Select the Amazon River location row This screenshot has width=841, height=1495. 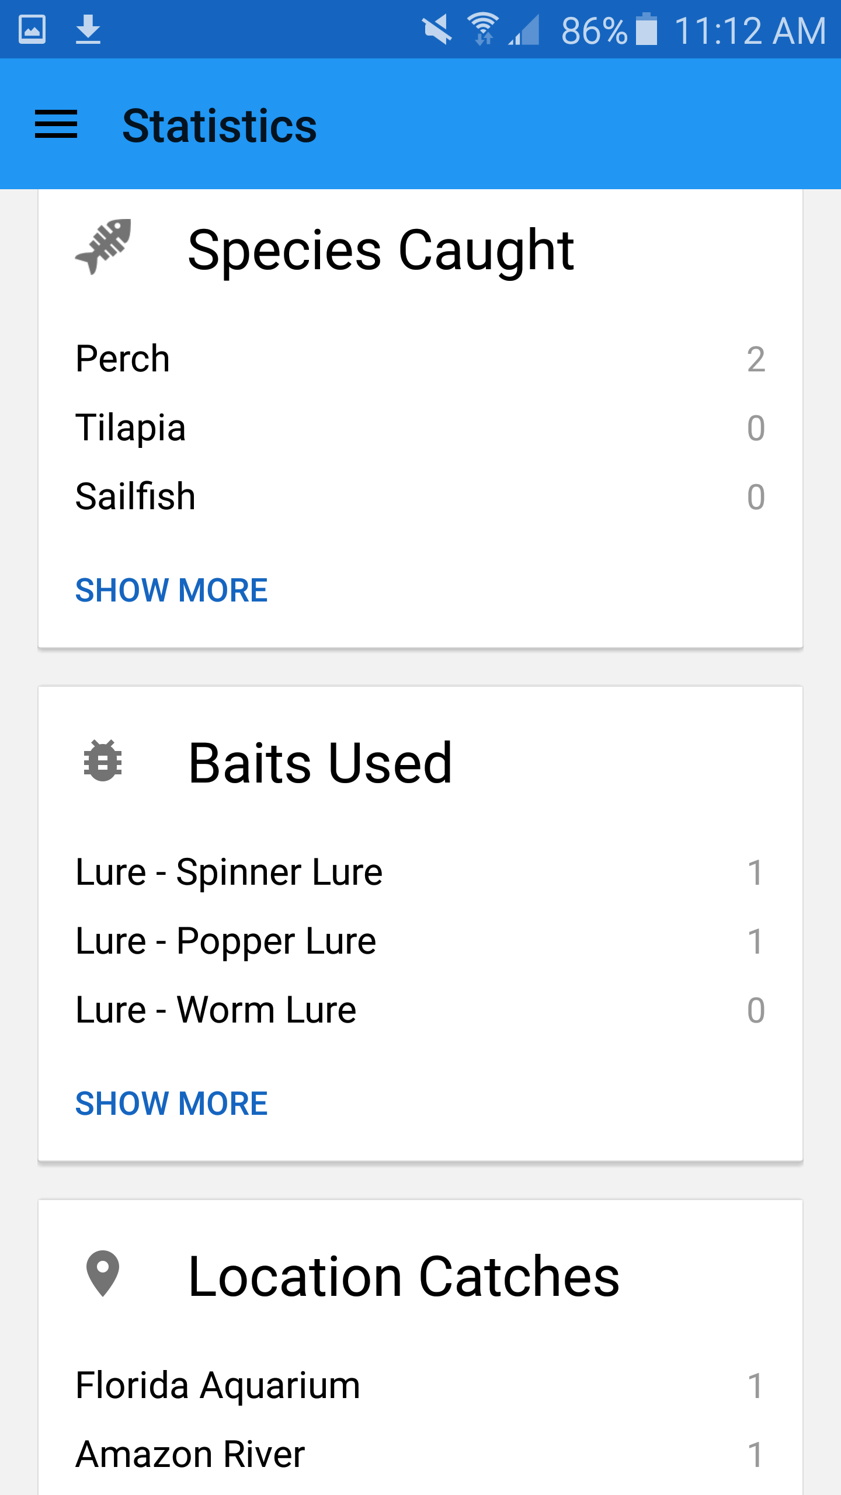tap(420, 1454)
